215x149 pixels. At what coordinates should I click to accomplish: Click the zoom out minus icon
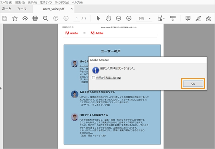118,18
